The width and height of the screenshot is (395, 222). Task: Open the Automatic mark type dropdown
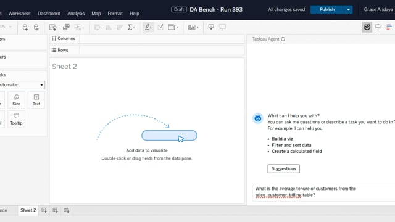pyautogui.click(x=22, y=85)
